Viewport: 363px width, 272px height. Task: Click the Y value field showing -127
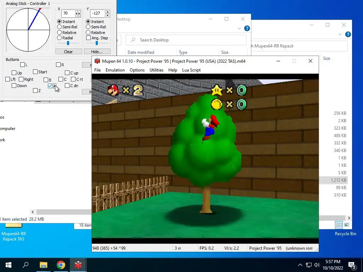(x=97, y=14)
